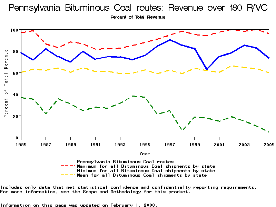Select the red dashed line sample in legend
The image size is (276, 207).
point(68,166)
